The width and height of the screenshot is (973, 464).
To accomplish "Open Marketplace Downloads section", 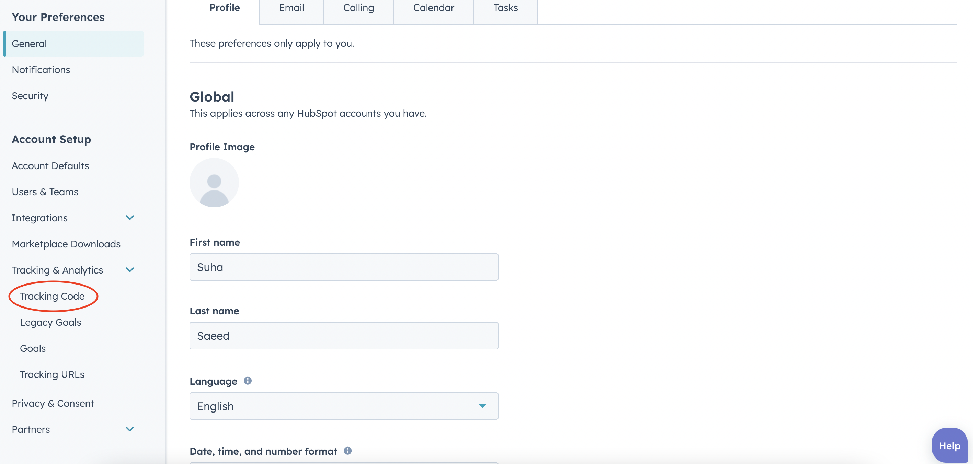I will pos(66,244).
